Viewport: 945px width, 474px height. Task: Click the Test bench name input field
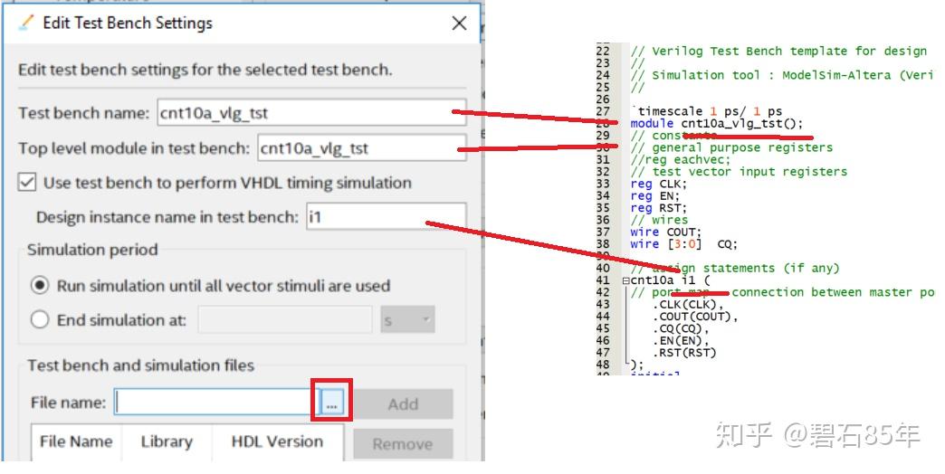click(311, 113)
